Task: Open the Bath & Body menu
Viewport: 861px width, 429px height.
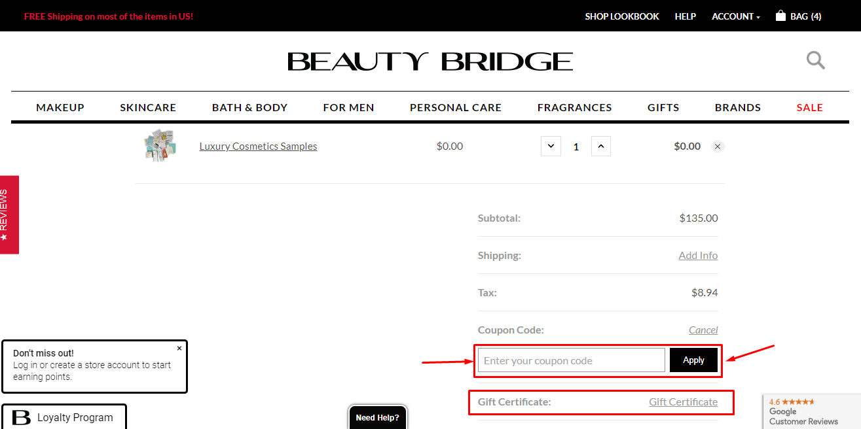Action: click(x=249, y=107)
